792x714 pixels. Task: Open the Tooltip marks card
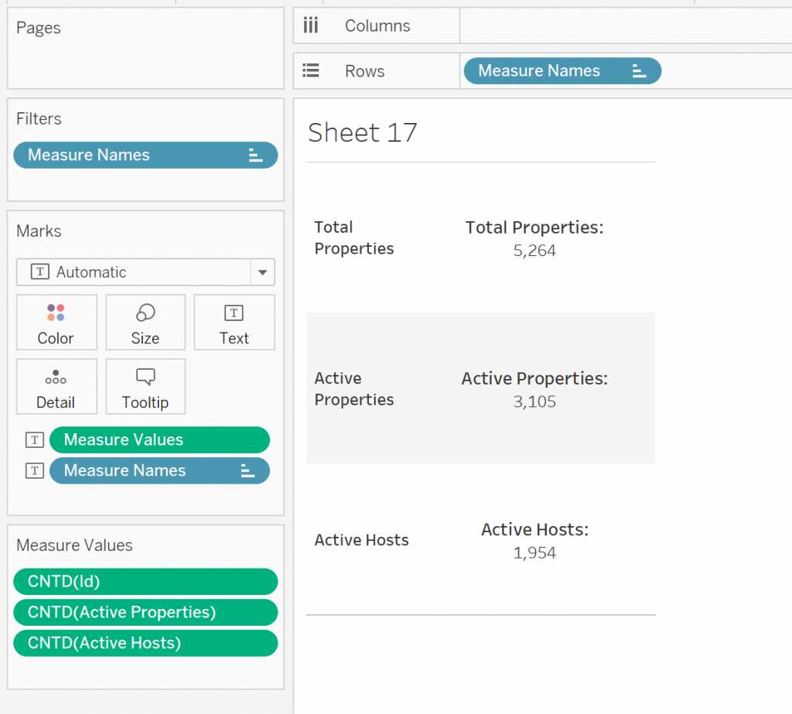click(145, 387)
